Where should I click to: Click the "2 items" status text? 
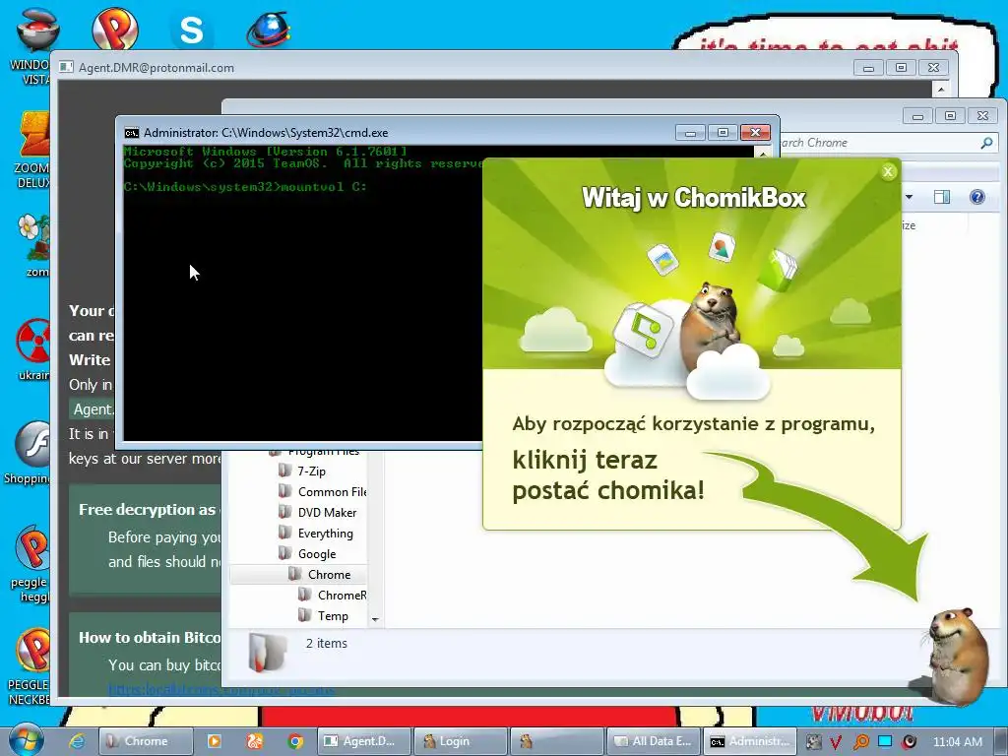coord(327,643)
